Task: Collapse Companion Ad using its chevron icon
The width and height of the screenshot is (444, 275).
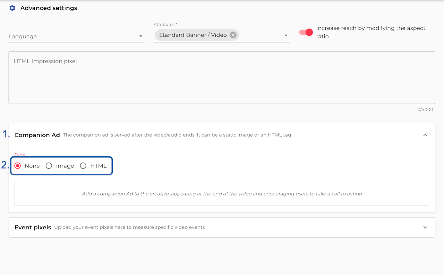Action: pos(425,135)
